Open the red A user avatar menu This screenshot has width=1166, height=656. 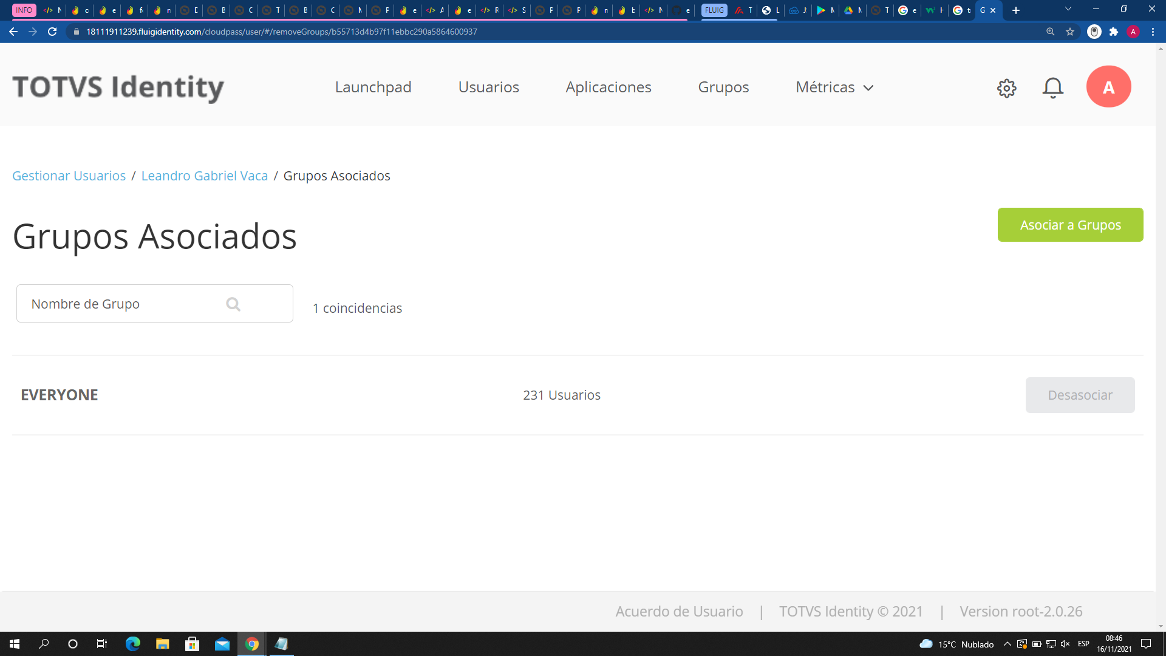pyautogui.click(x=1108, y=87)
